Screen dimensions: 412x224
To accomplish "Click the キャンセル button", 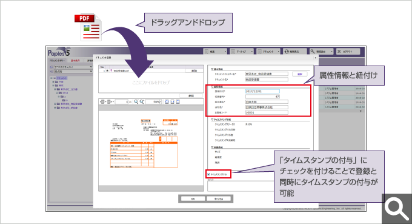I will click(x=219, y=199).
